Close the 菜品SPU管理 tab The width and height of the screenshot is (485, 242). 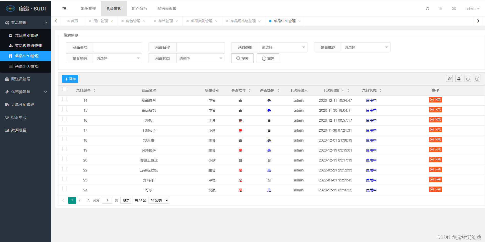click(x=300, y=21)
